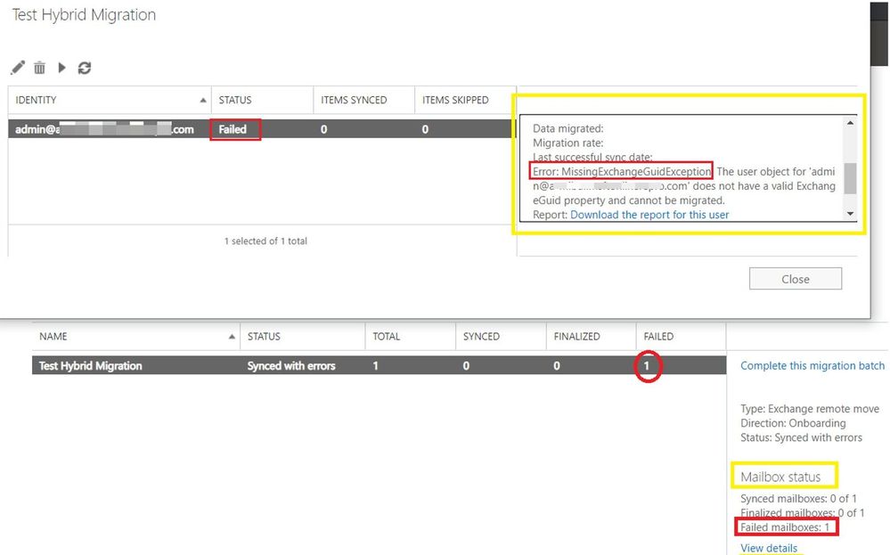Click the Close button
The height and width of the screenshot is (555, 890).
[x=796, y=279]
